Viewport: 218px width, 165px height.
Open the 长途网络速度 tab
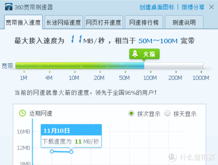tap(63, 23)
